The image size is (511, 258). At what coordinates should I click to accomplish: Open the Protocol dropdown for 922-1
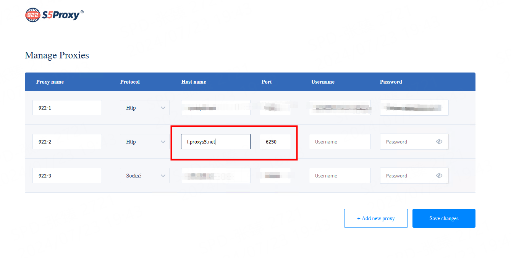144,108
